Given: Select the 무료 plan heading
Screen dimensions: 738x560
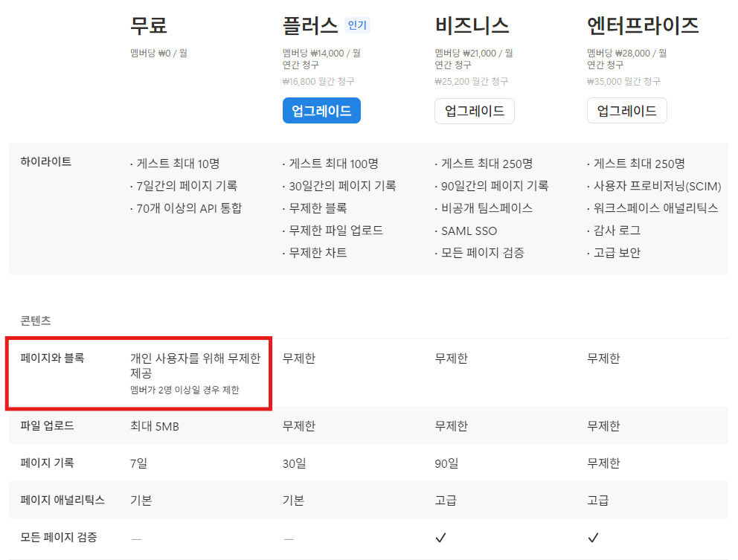Looking at the screenshot, I should coord(147,24).
